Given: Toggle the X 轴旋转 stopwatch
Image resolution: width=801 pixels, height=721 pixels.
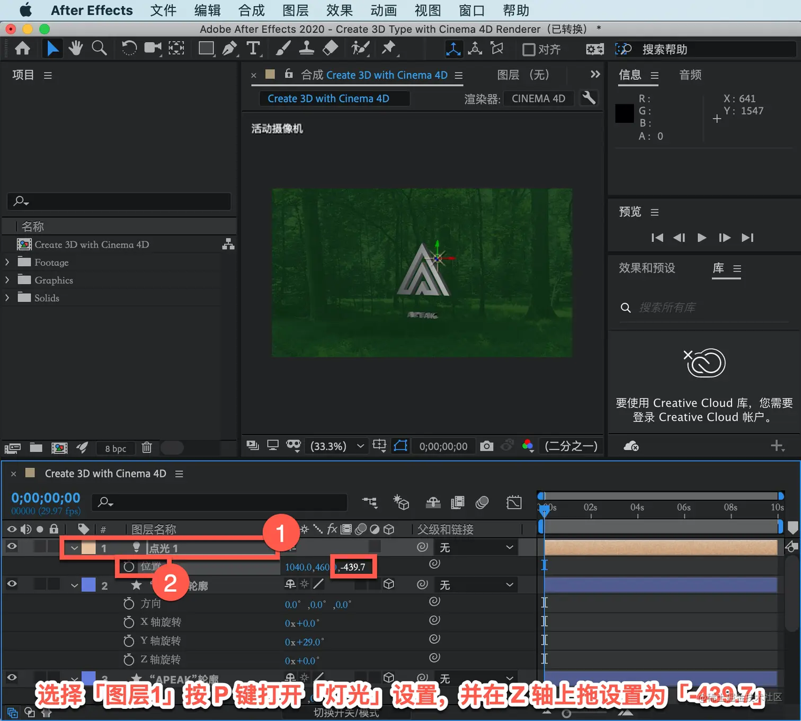Looking at the screenshot, I should (129, 622).
